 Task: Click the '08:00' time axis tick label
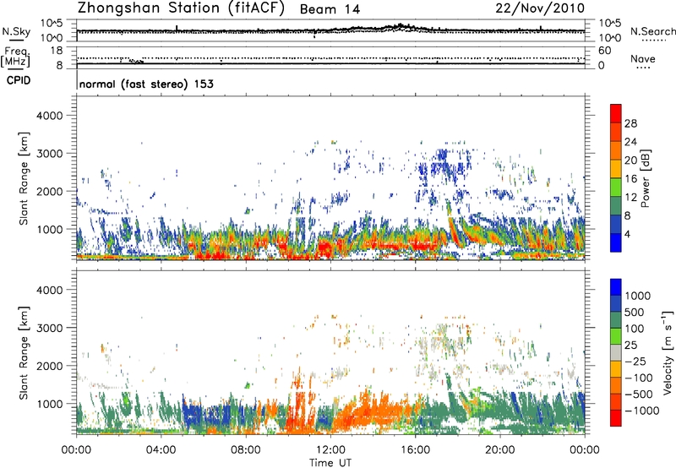pyautogui.click(x=246, y=450)
